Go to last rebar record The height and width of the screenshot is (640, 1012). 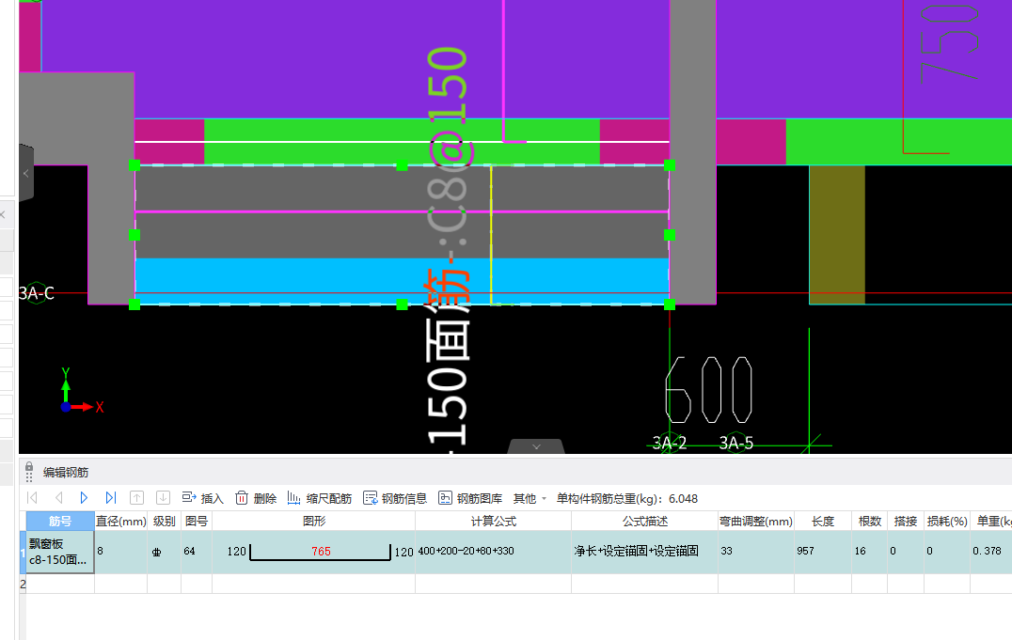click(x=110, y=497)
